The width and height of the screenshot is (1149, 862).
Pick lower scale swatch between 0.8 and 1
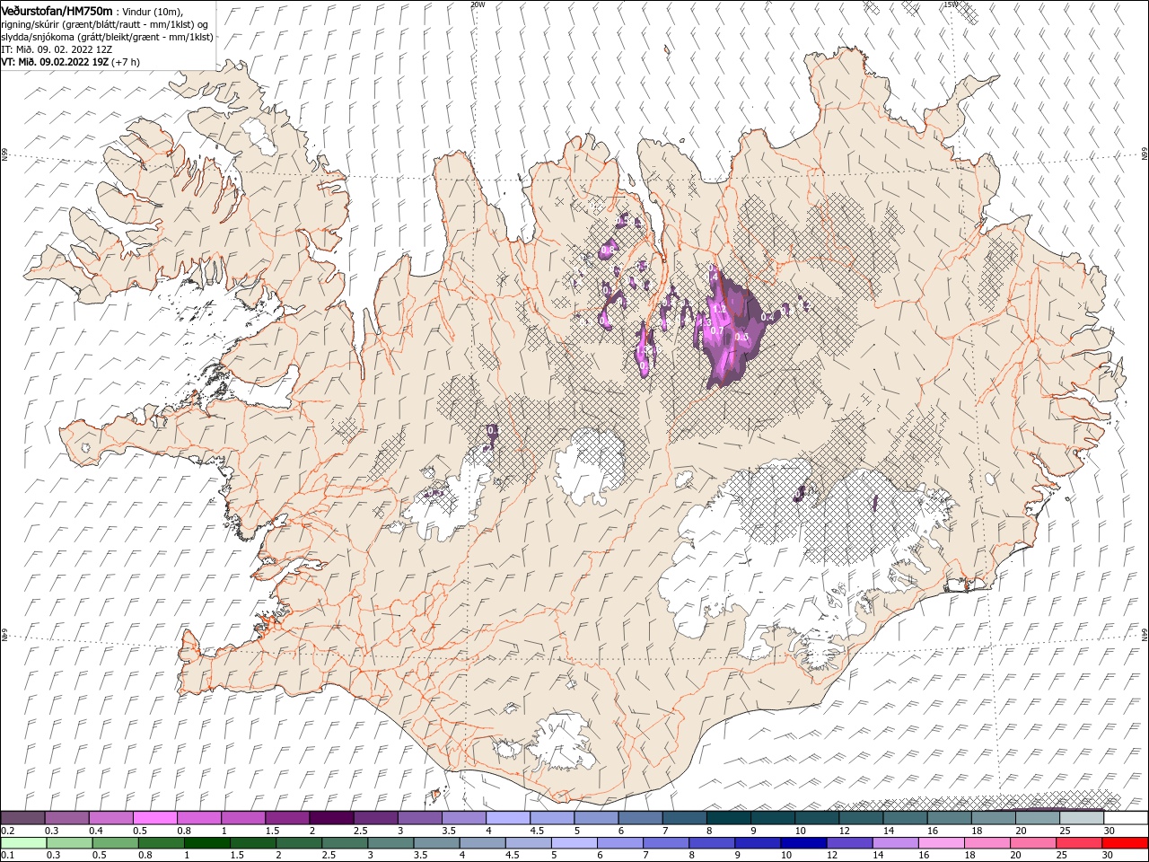pyautogui.click(x=161, y=843)
